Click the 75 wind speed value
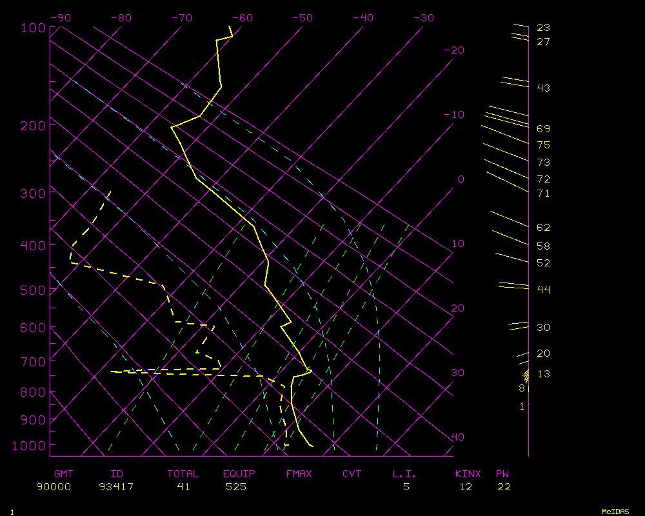This screenshot has height=516, width=645. pyautogui.click(x=543, y=145)
